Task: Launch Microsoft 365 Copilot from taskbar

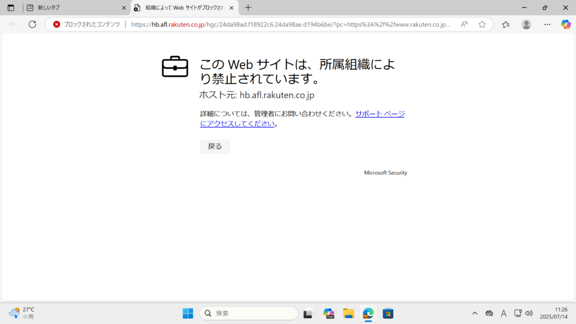Action: pos(328,313)
